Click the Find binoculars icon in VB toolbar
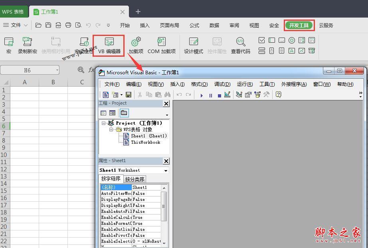Image resolution: width=368 pixels, height=248 pixels. tap(167, 95)
